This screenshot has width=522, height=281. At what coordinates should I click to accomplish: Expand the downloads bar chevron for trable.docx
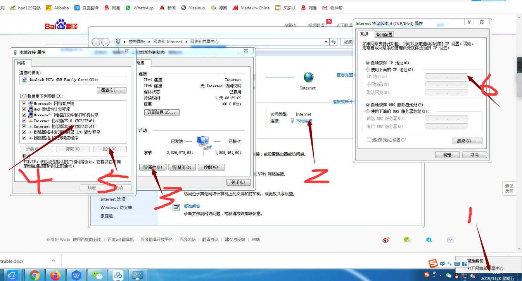coord(54,261)
